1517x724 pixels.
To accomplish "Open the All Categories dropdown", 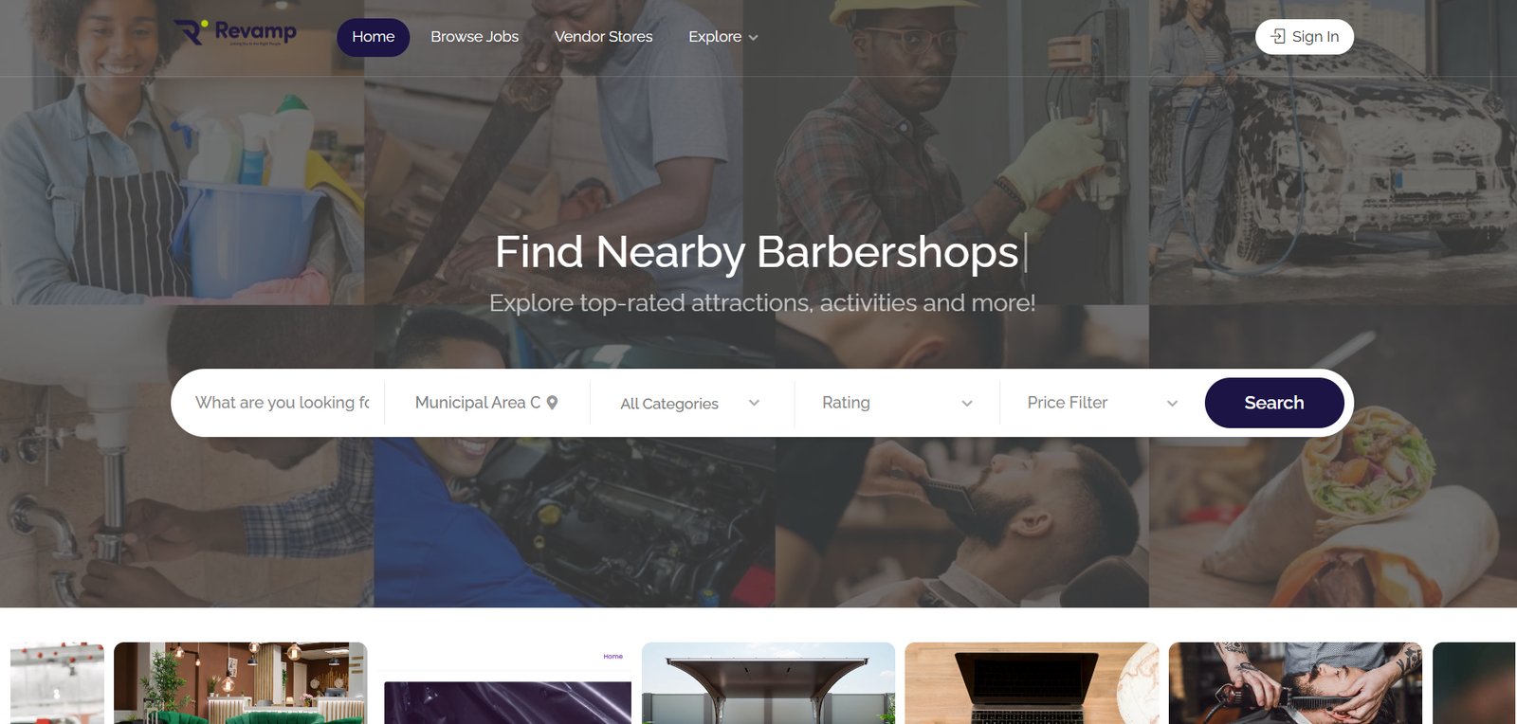I will click(691, 403).
